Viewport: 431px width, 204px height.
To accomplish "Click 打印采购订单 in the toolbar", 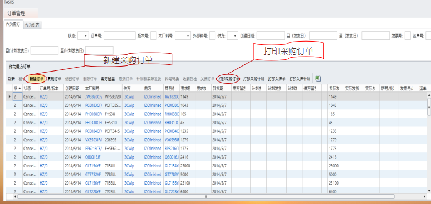I will pos(229,79).
